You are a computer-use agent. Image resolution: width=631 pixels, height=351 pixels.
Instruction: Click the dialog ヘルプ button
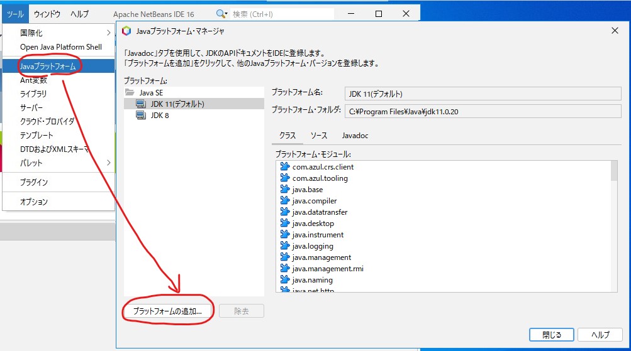[x=600, y=335]
